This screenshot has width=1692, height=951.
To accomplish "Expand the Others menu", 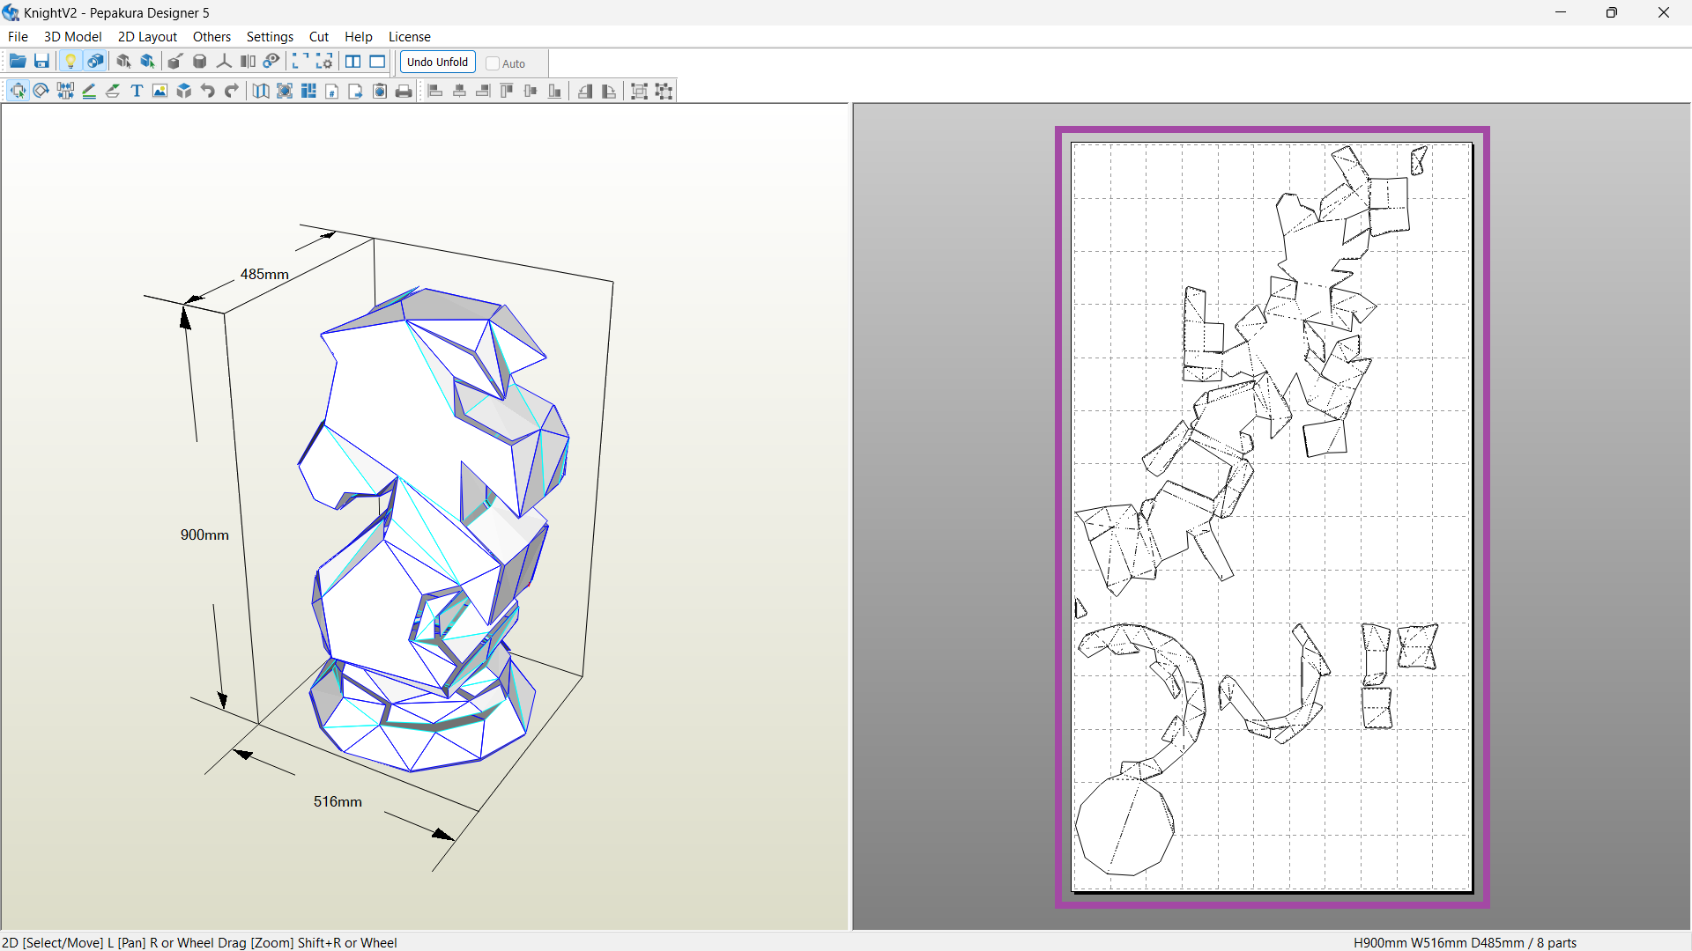I will (211, 37).
